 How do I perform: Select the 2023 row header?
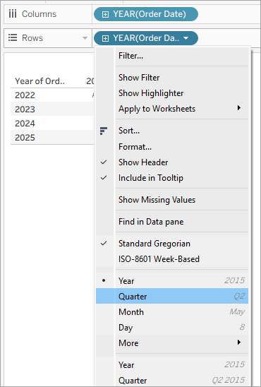pos(25,109)
